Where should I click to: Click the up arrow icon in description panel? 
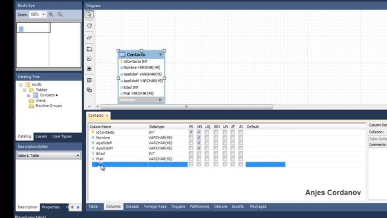coord(72,207)
